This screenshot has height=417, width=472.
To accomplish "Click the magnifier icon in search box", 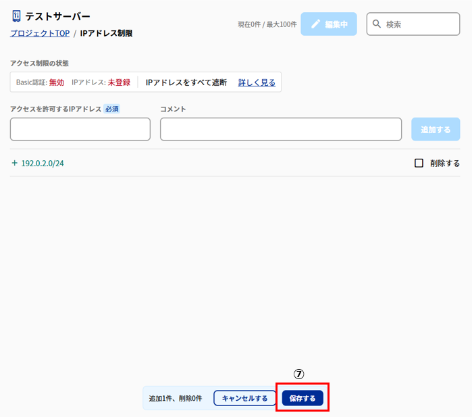I will point(377,24).
